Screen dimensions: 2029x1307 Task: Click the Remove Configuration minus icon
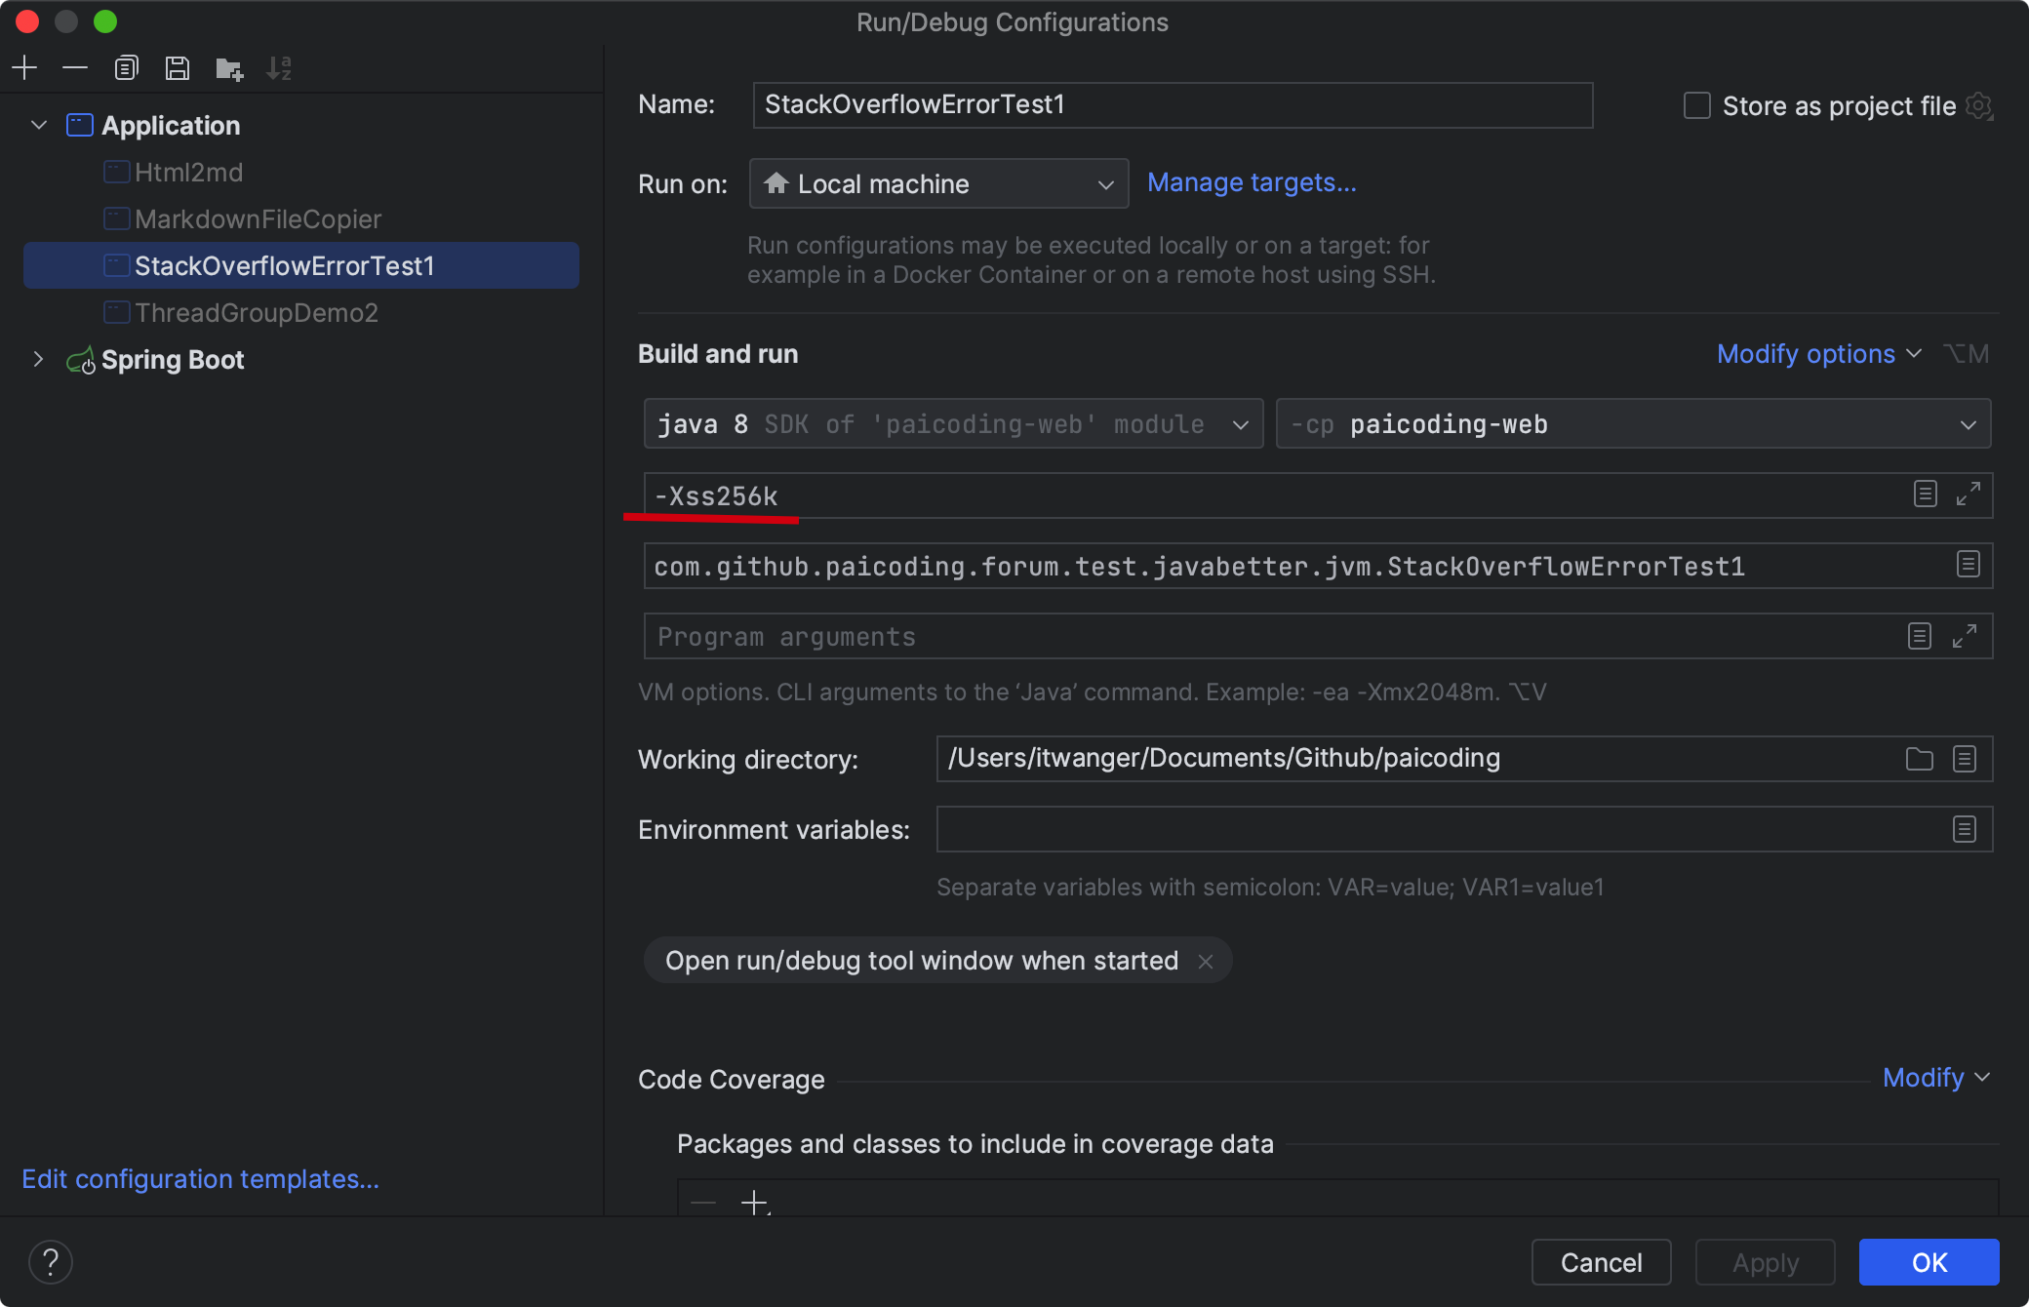(x=75, y=67)
